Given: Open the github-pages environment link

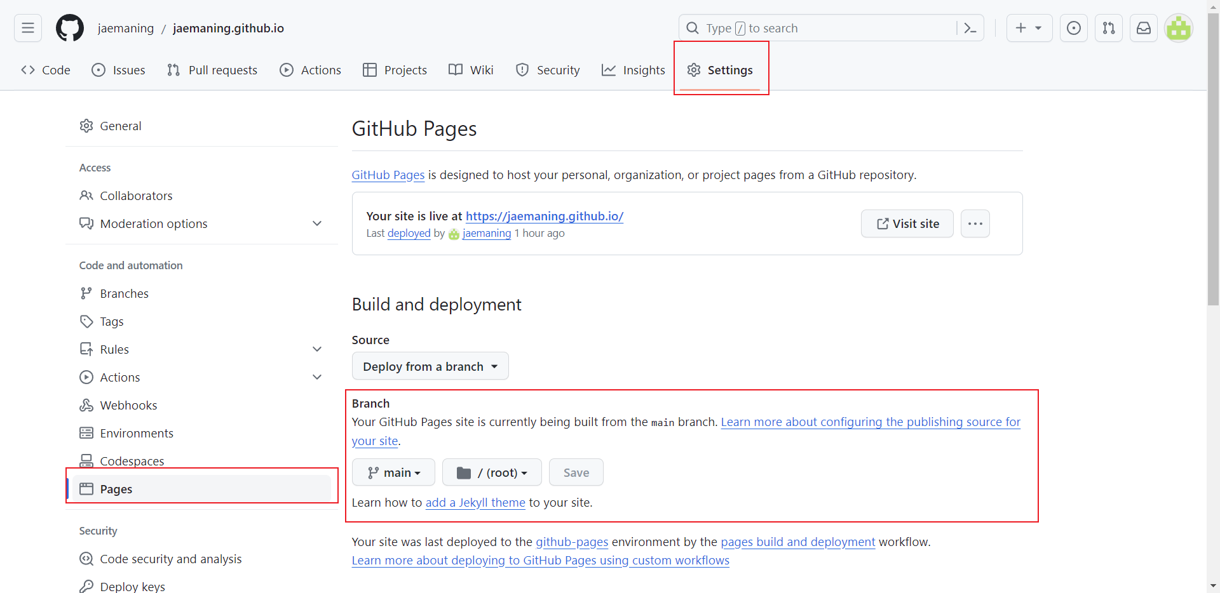Looking at the screenshot, I should [x=572, y=542].
